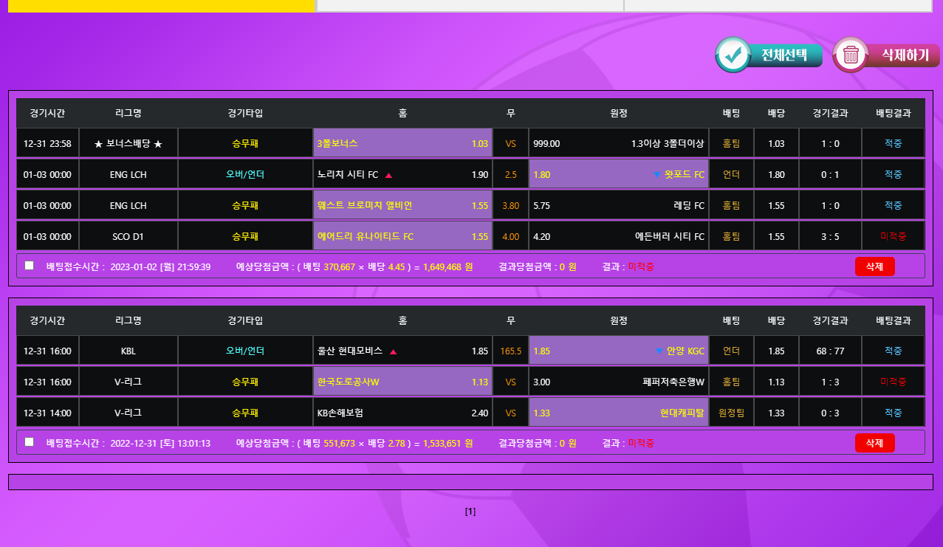Tick checkbox for the 2023-01-02 bet slip

pos(30,266)
